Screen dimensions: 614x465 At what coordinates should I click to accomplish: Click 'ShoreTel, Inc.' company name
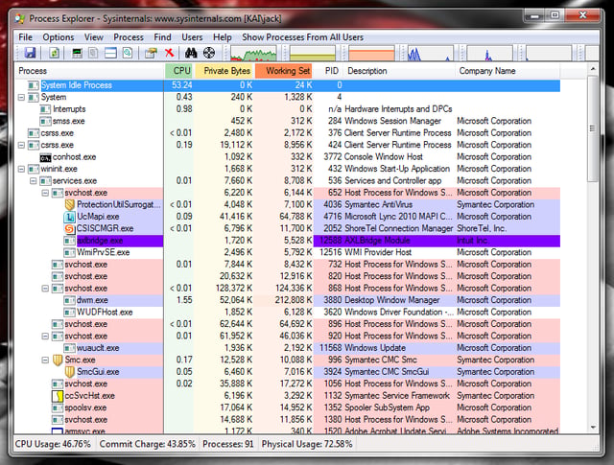482,228
